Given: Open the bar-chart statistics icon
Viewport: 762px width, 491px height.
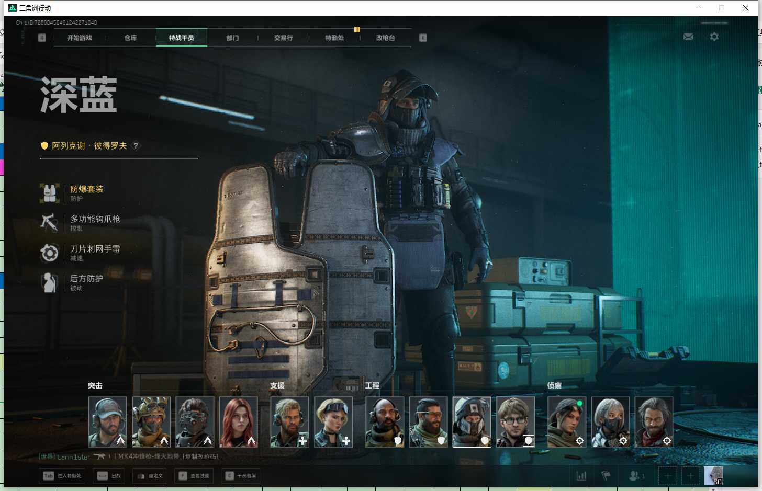Looking at the screenshot, I should pyautogui.click(x=581, y=476).
